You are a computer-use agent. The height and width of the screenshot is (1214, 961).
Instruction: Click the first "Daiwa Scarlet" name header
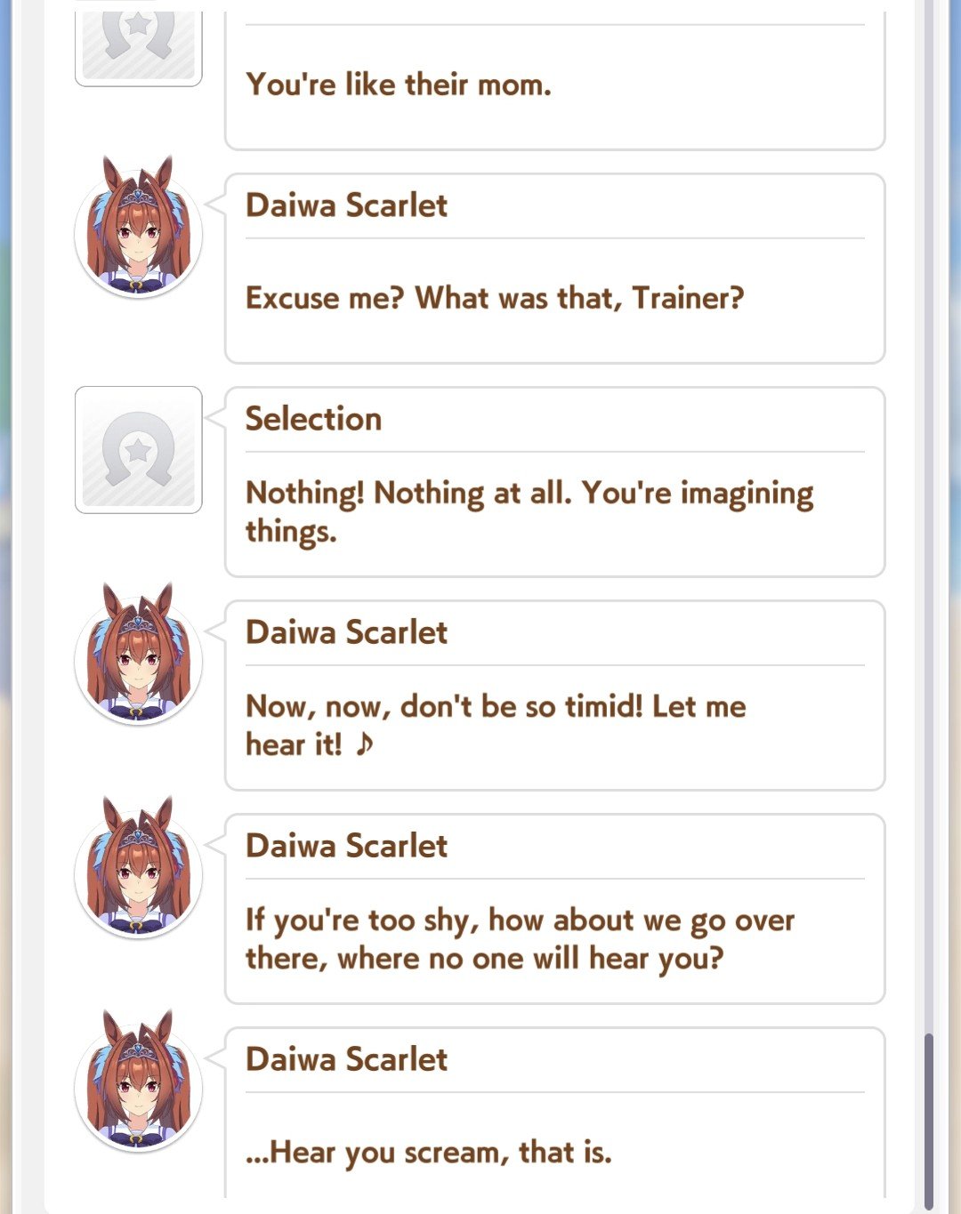point(346,205)
